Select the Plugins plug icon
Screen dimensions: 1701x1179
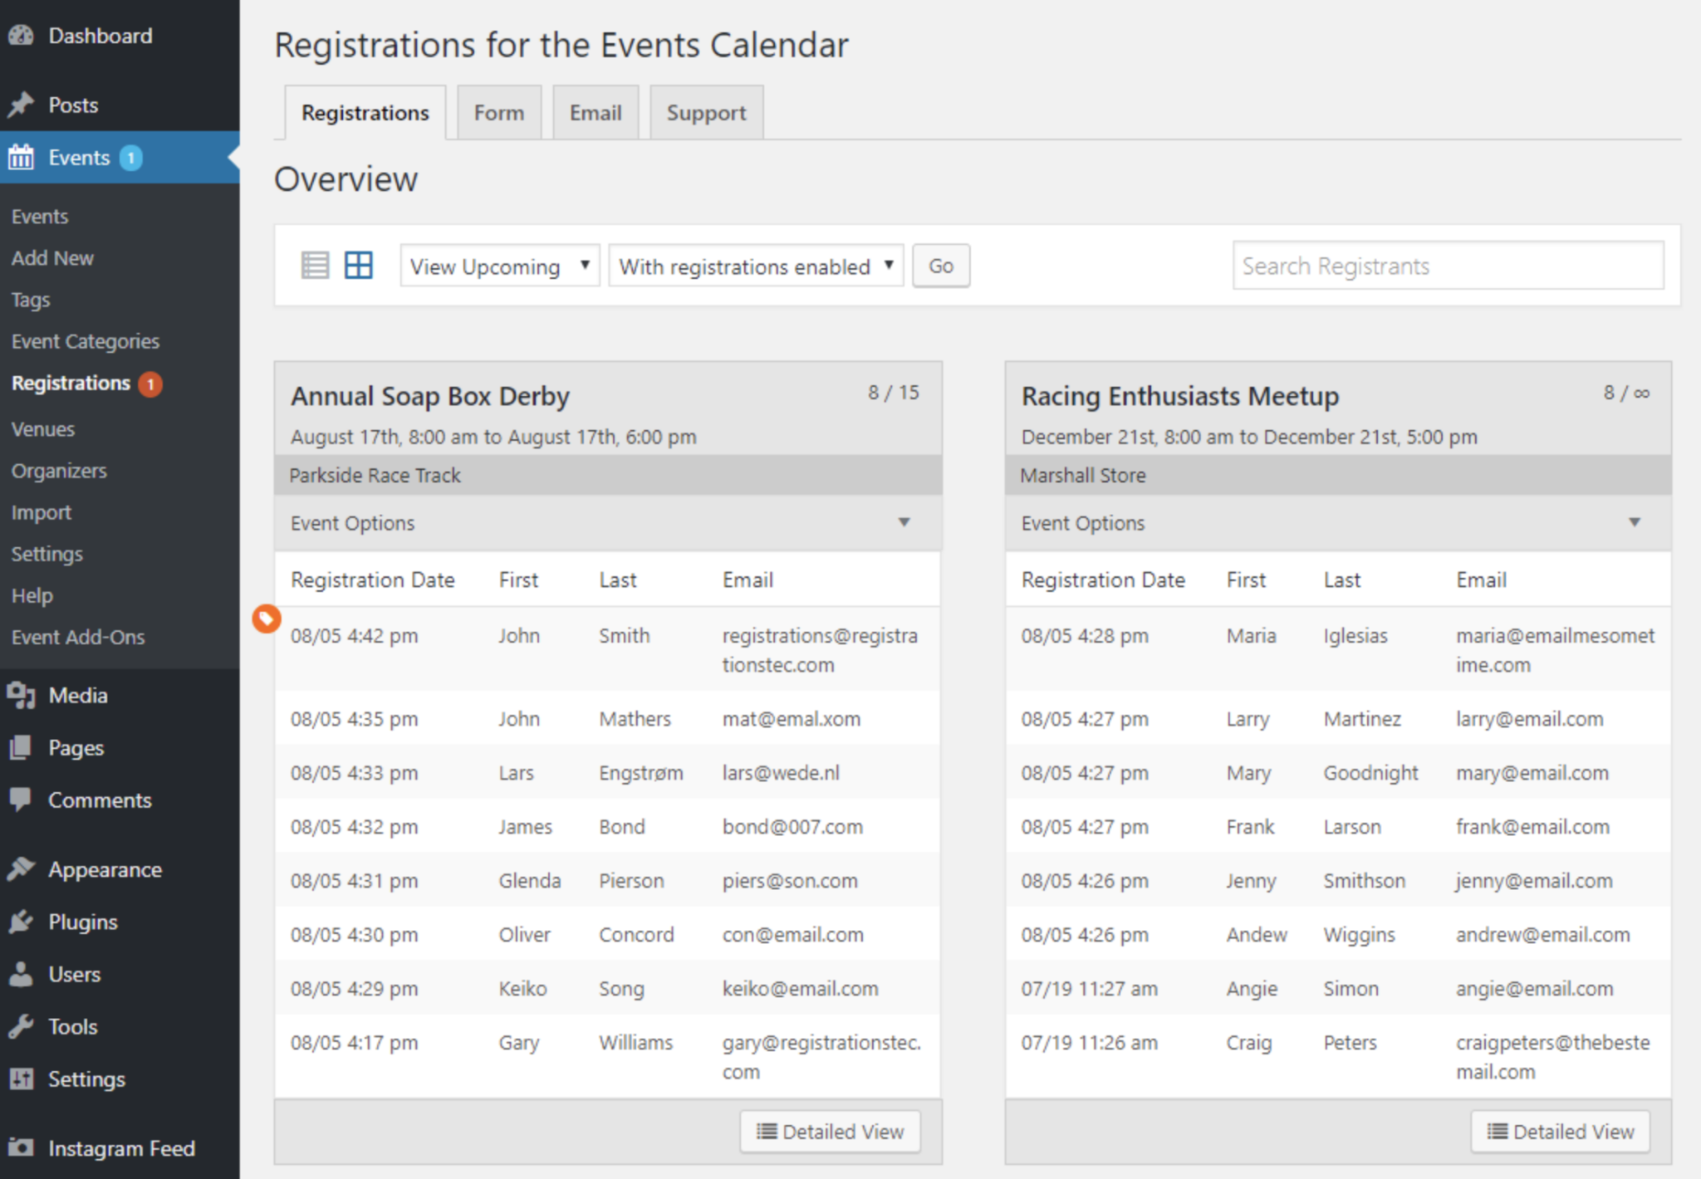21,922
